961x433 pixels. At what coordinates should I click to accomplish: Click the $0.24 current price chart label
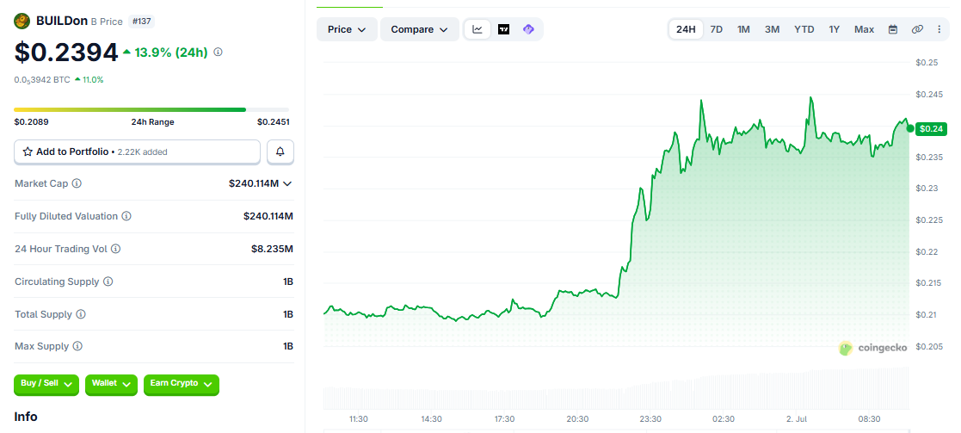[931, 129]
